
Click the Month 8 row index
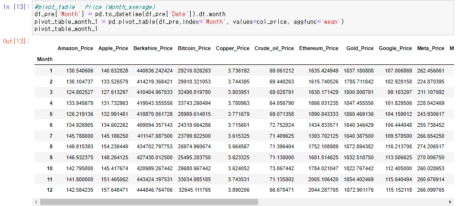point(51,147)
